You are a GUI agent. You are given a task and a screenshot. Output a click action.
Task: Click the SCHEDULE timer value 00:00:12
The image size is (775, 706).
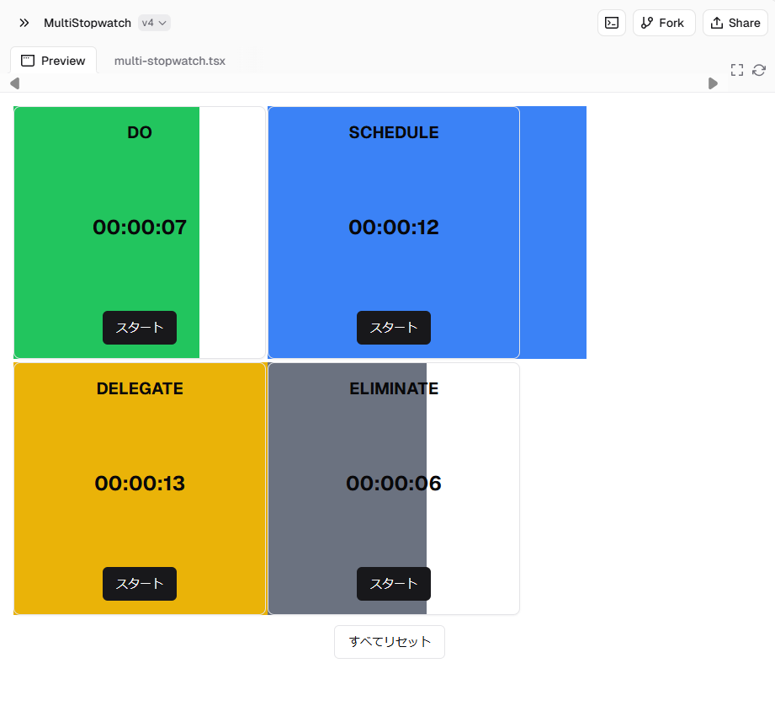pyautogui.click(x=394, y=227)
